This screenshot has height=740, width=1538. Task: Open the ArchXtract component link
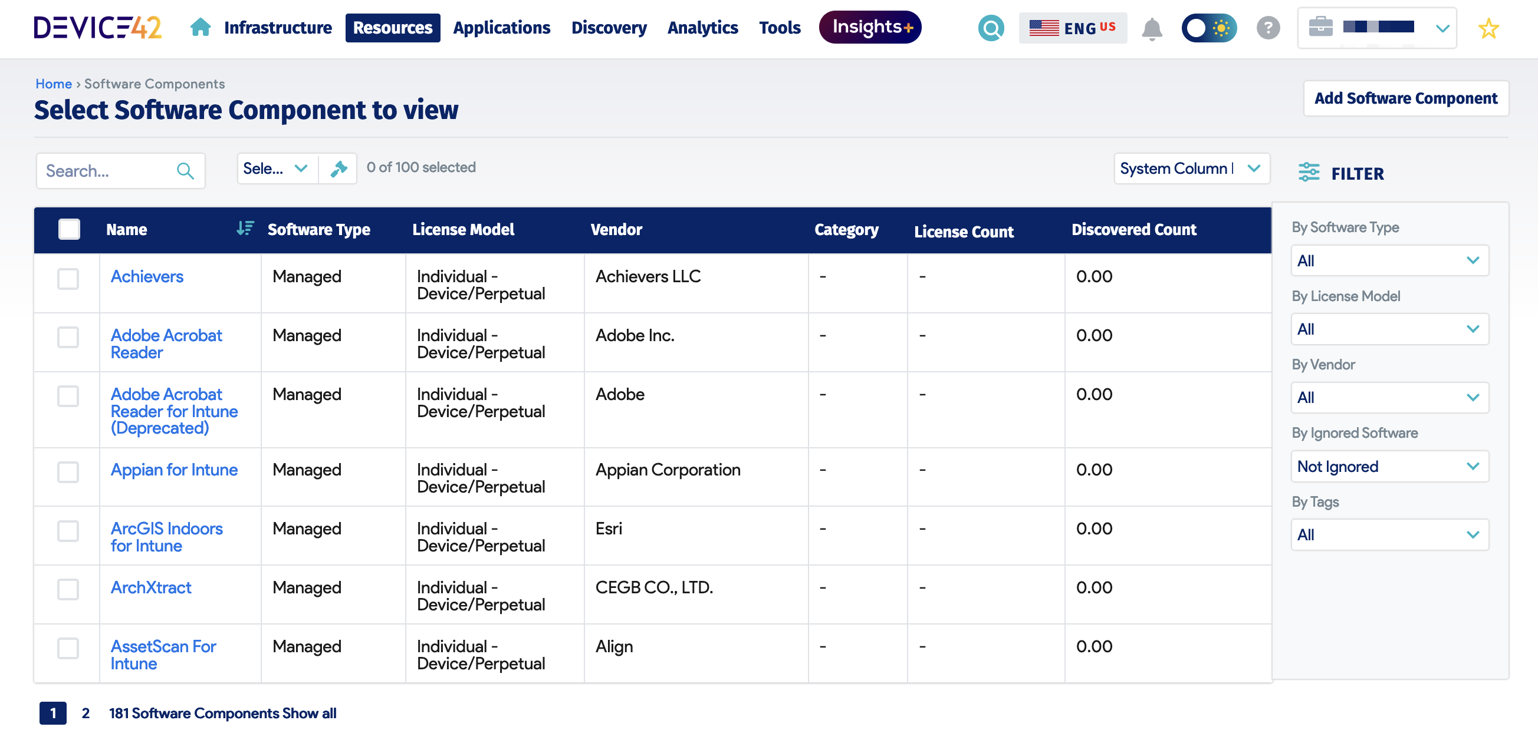[x=151, y=587]
